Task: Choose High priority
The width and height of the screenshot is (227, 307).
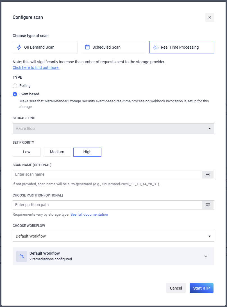Action: (x=87, y=152)
